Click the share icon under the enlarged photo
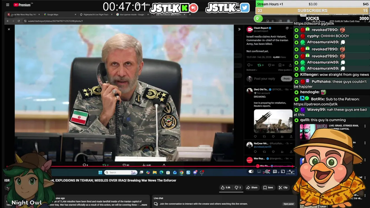The height and width of the screenshot is (208, 370). (x=164, y=165)
